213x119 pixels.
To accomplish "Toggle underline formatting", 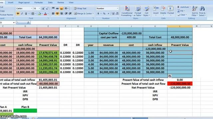I will coord(26,14).
